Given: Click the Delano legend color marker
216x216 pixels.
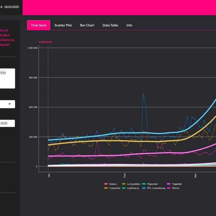Looking at the screenshot, I should (x=106, y=184).
